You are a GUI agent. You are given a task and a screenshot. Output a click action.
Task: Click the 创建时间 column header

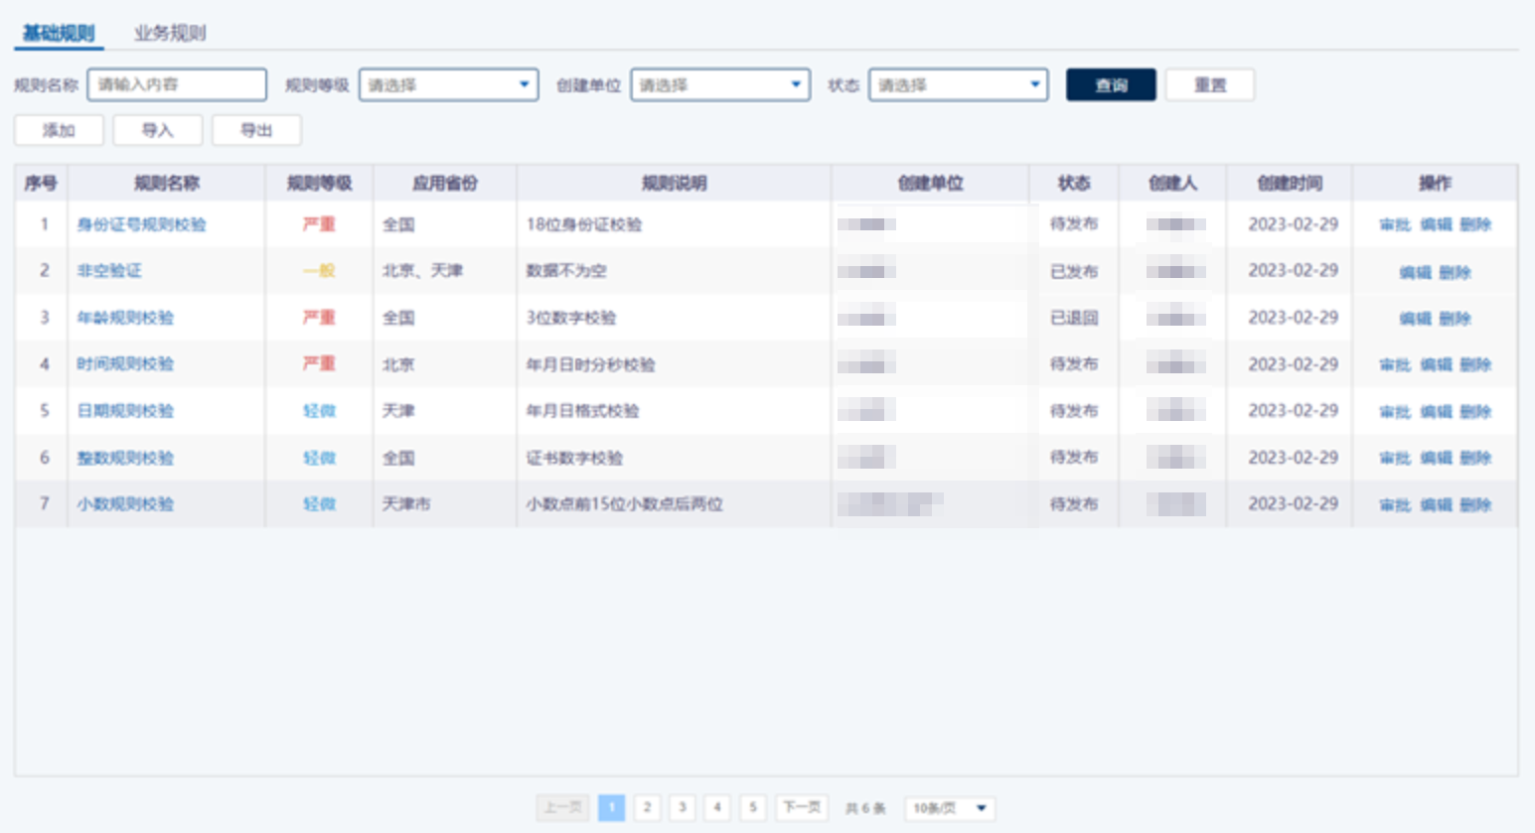(1290, 183)
